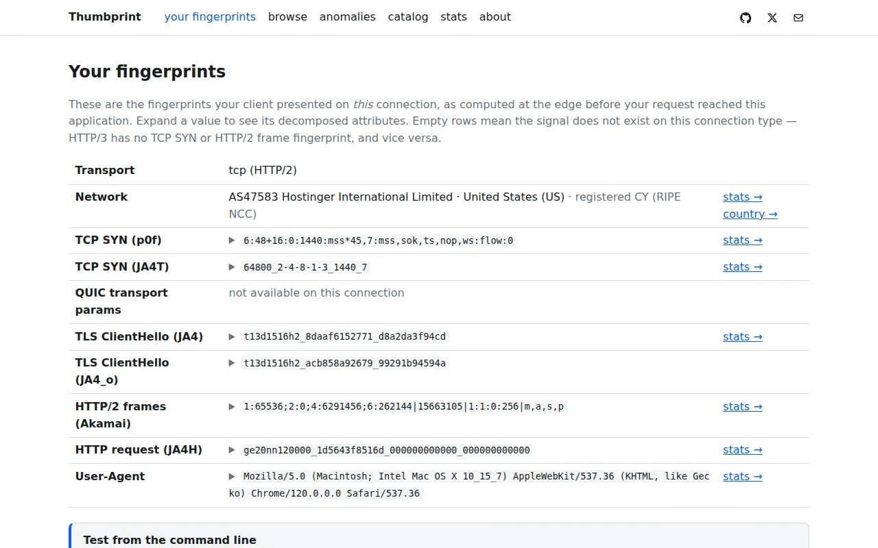
Task: Open stats link for TCP SYN (p0f)
Action: [x=743, y=240]
